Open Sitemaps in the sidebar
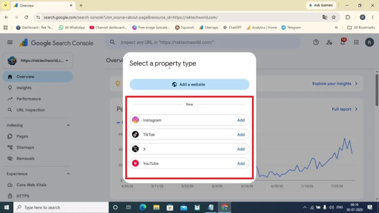 (38, 147)
